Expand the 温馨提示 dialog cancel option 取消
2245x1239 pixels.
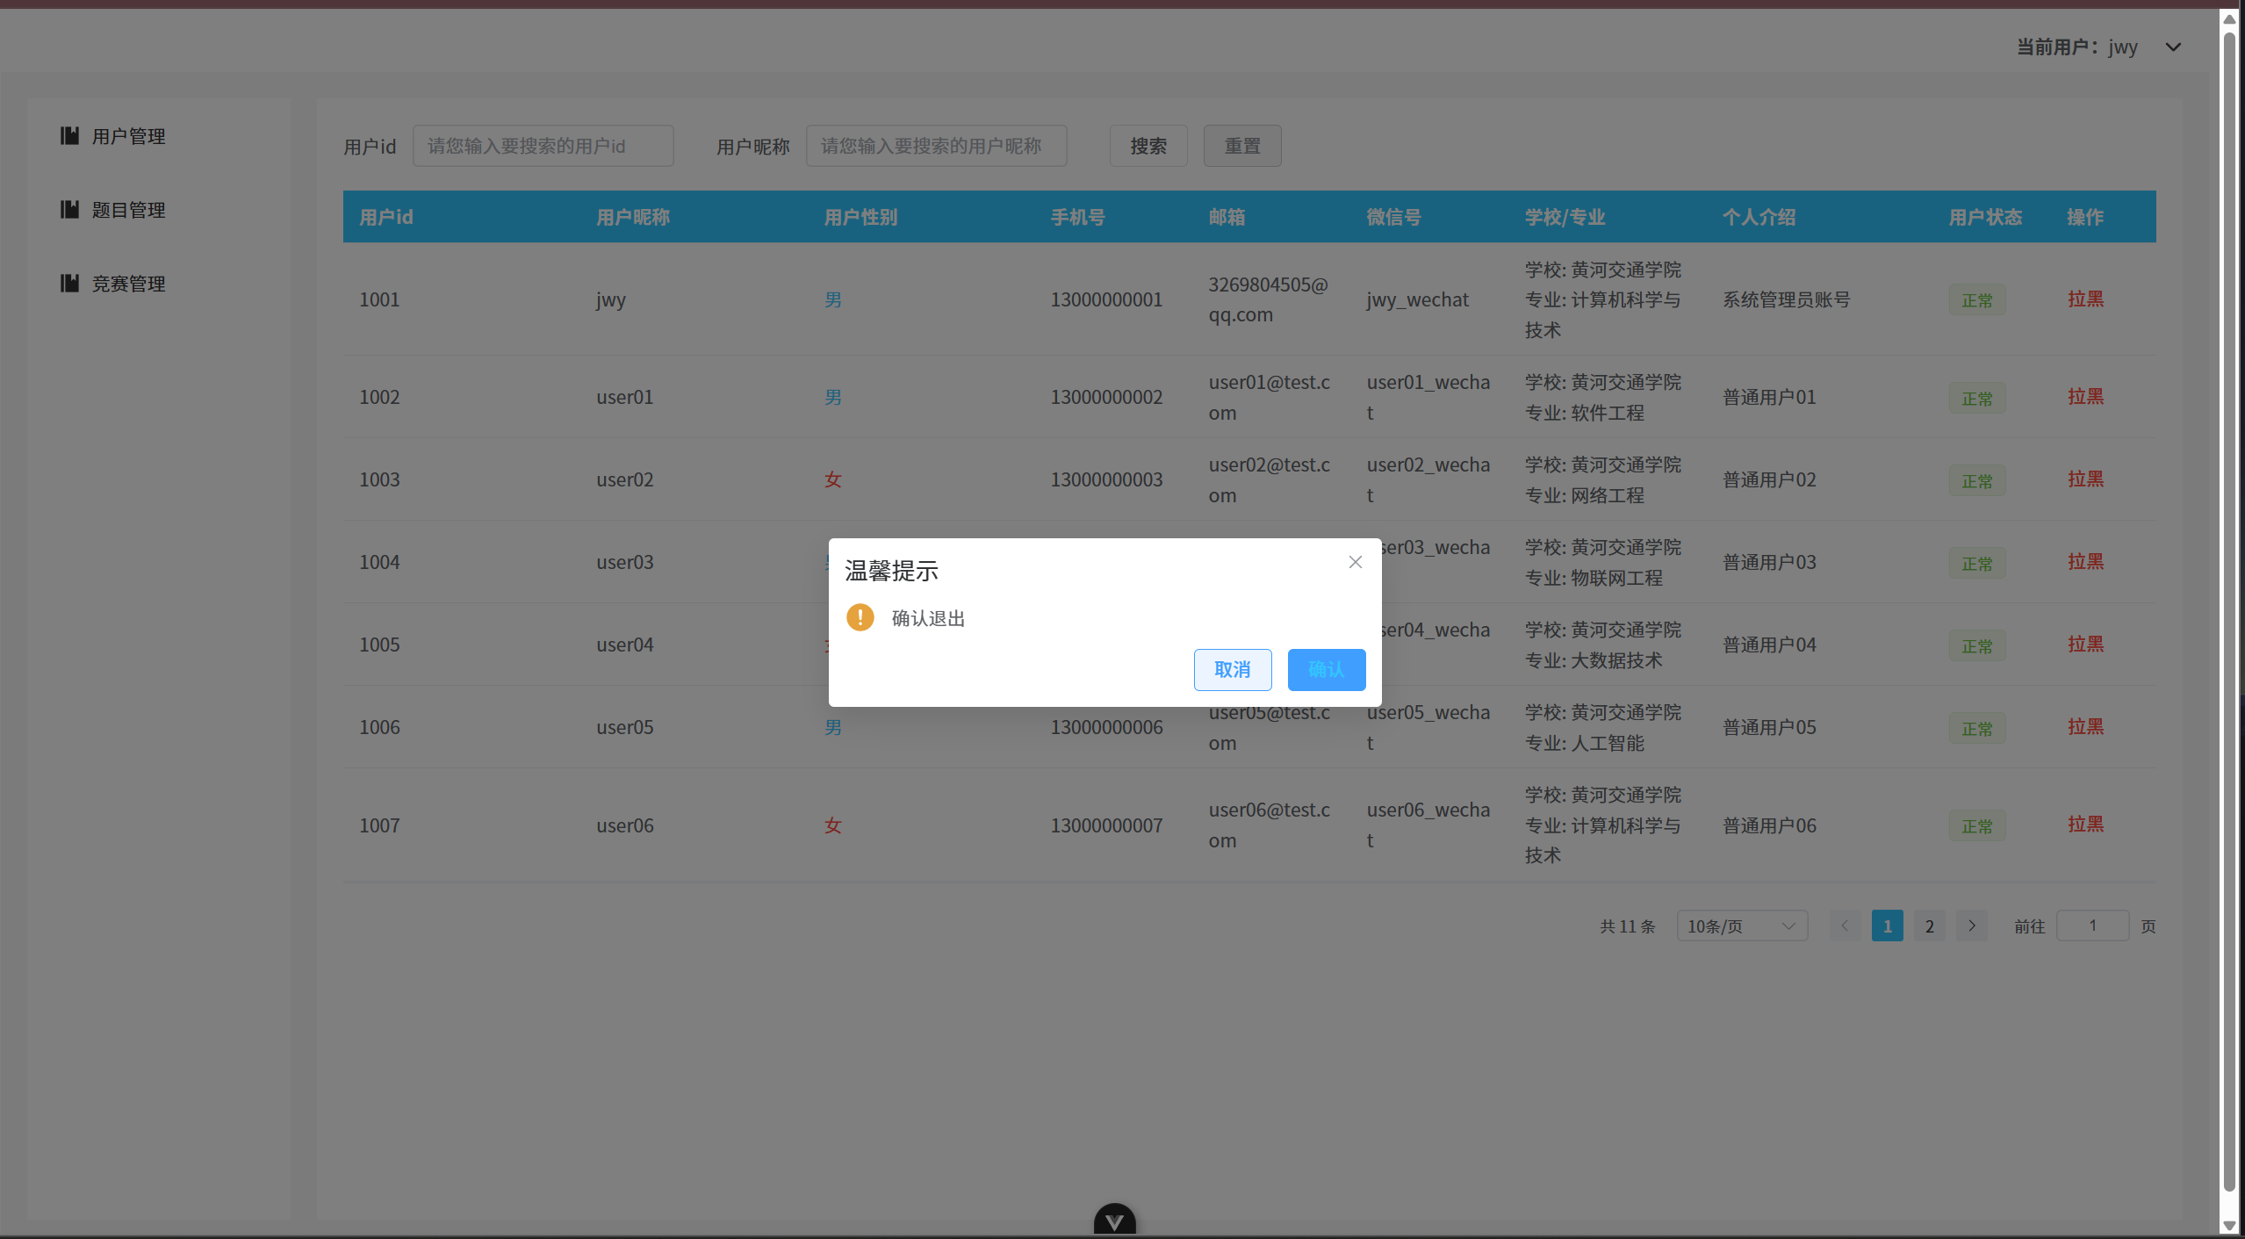tap(1232, 669)
